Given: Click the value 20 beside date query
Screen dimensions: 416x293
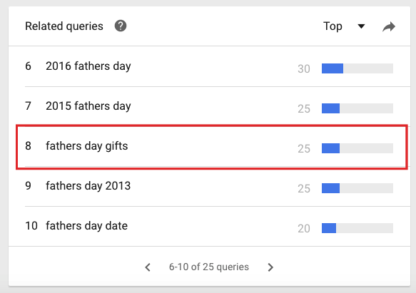Looking at the screenshot, I should click(304, 229).
